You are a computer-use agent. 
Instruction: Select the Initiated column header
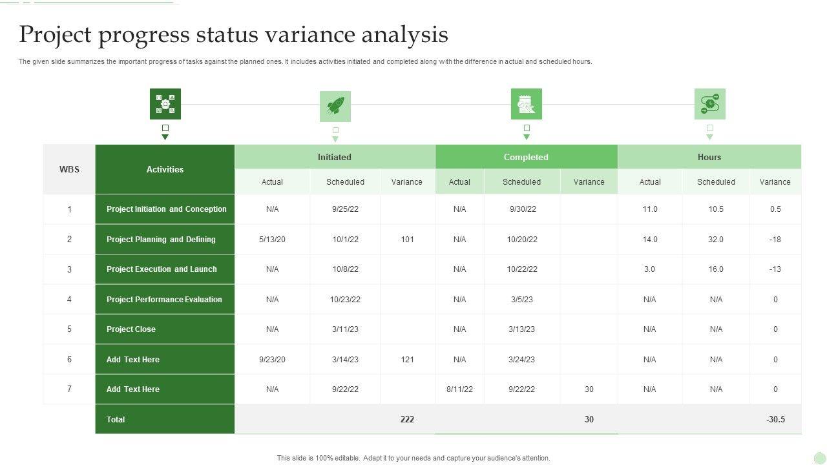tap(335, 157)
